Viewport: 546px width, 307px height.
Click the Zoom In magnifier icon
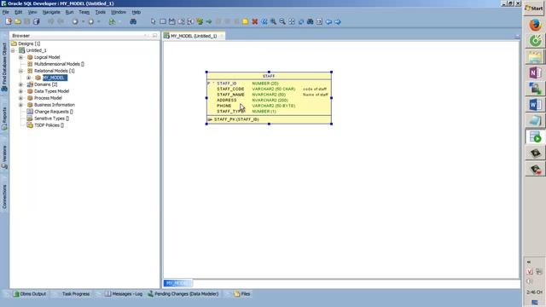pos(273,21)
